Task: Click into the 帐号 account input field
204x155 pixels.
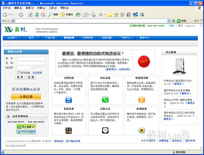Action: click(31, 58)
